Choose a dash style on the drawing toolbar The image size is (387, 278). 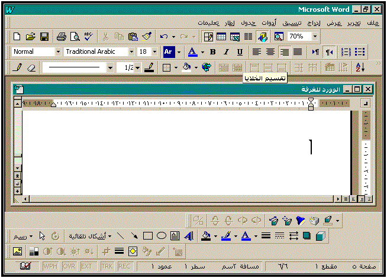(280, 236)
